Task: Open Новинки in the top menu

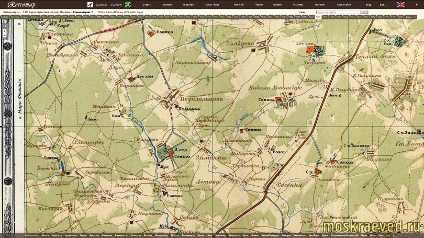Action: point(239,5)
